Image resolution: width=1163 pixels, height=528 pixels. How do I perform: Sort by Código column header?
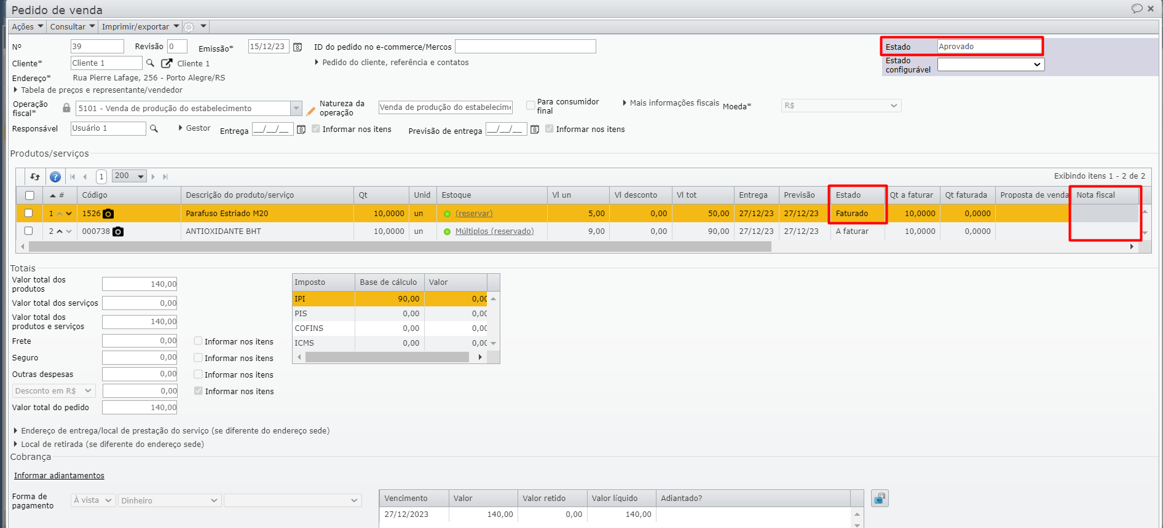[x=128, y=195]
